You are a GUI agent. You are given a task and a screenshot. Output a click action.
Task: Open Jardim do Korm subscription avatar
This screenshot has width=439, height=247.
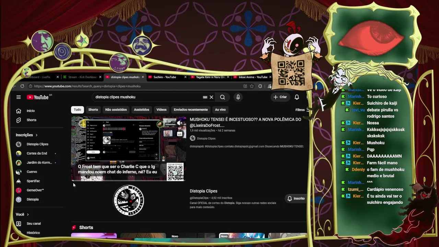click(x=19, y=163)
